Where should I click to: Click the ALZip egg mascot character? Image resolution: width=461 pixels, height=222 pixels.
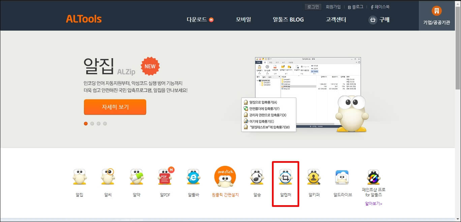coord(351,114)
